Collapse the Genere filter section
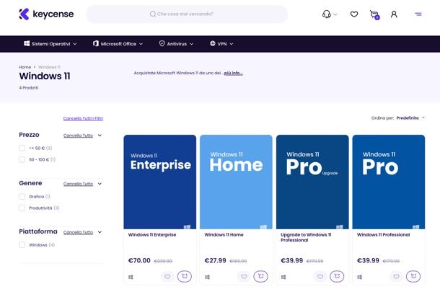This screenshot has height=297, width=440. click(x=100, y=184)
